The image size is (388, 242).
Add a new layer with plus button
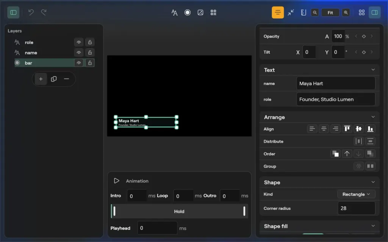41,79
